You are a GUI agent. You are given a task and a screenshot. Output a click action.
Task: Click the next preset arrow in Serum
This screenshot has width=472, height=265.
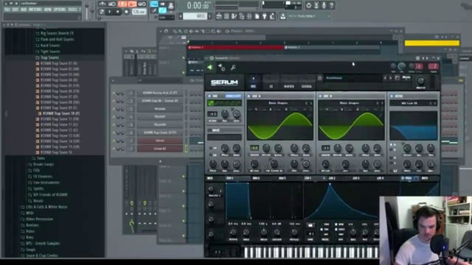coord(391,78)
